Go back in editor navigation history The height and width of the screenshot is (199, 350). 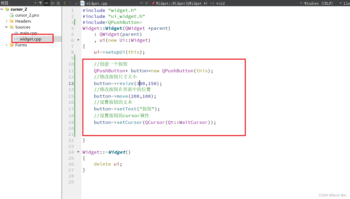[x=65, y=3]
